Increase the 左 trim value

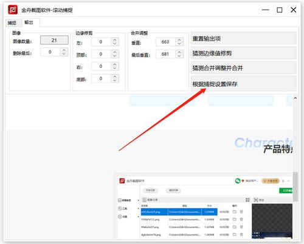pos(115,40)
